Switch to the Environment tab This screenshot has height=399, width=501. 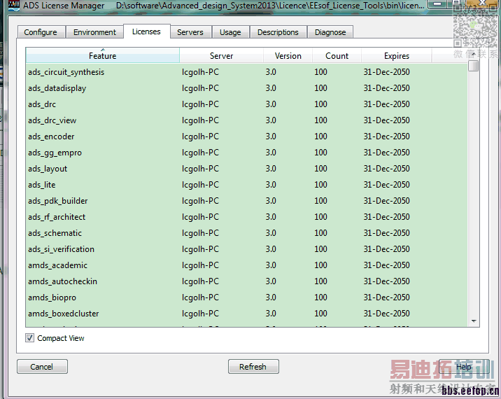click(x=94, y=32)
